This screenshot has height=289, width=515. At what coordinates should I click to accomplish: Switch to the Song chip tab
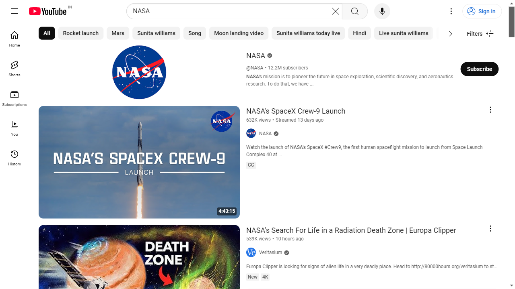tap(195, 33)
